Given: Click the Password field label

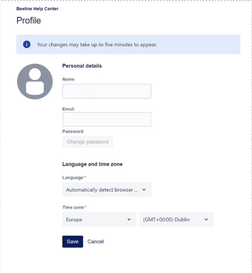Looking at the screenshot, I should coord(73,131).
